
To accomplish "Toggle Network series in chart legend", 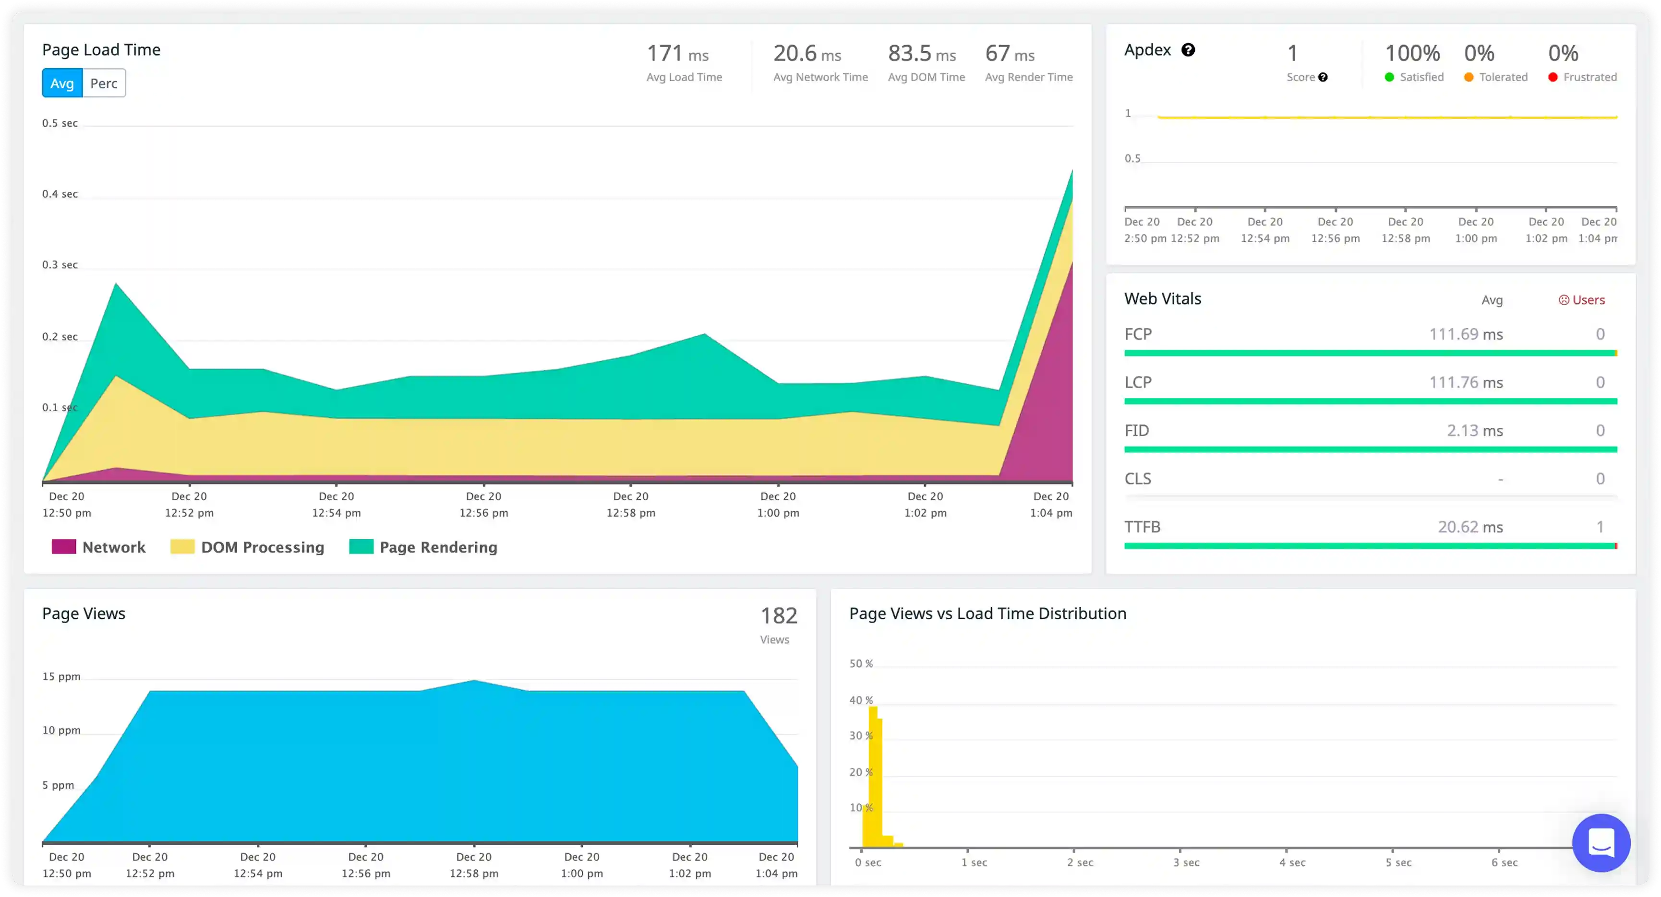I will (x=99, y=547).
